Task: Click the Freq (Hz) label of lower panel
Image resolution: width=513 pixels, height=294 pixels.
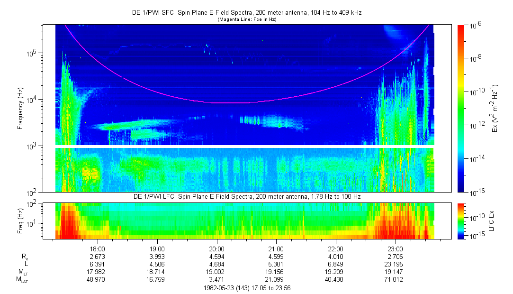Action: point(20,220)
